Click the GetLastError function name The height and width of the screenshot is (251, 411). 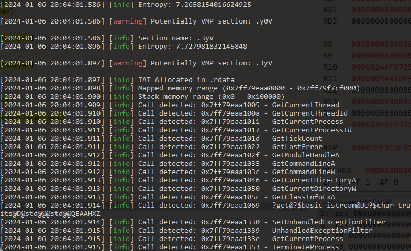297,147
